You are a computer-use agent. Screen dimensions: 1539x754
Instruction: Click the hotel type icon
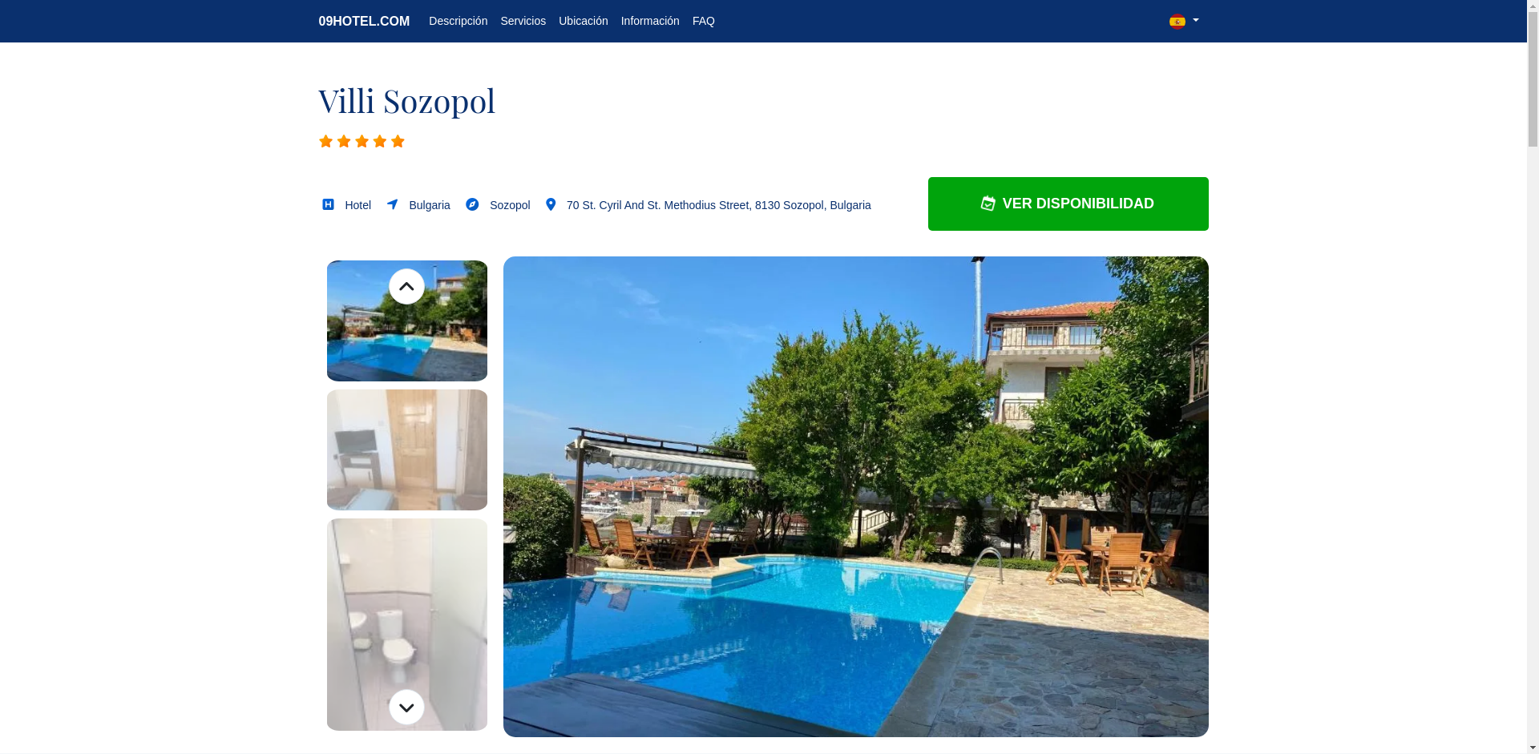[x=328, y=204]
